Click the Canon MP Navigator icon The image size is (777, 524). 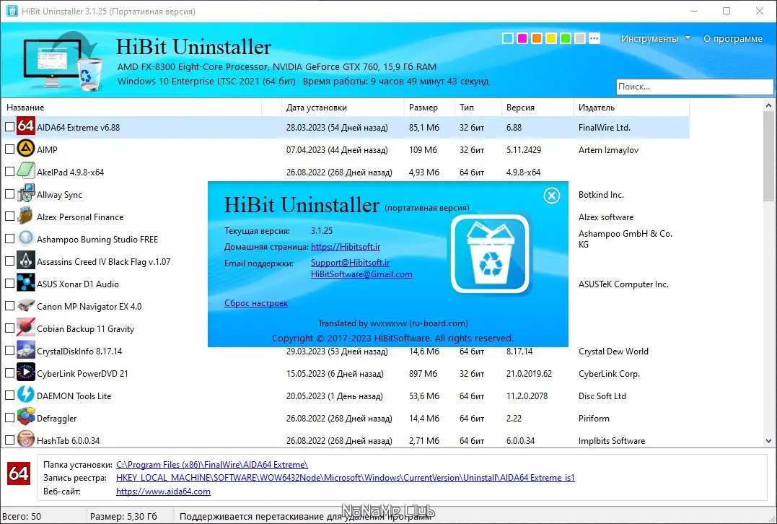pos(26,305)
